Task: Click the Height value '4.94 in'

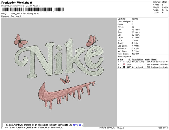Action: tap(164, 7)
